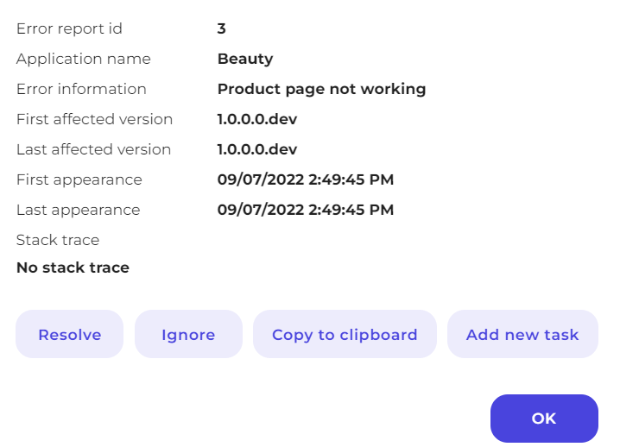Click the 'Error information' label
620x447 pixels.
point(81,89)
